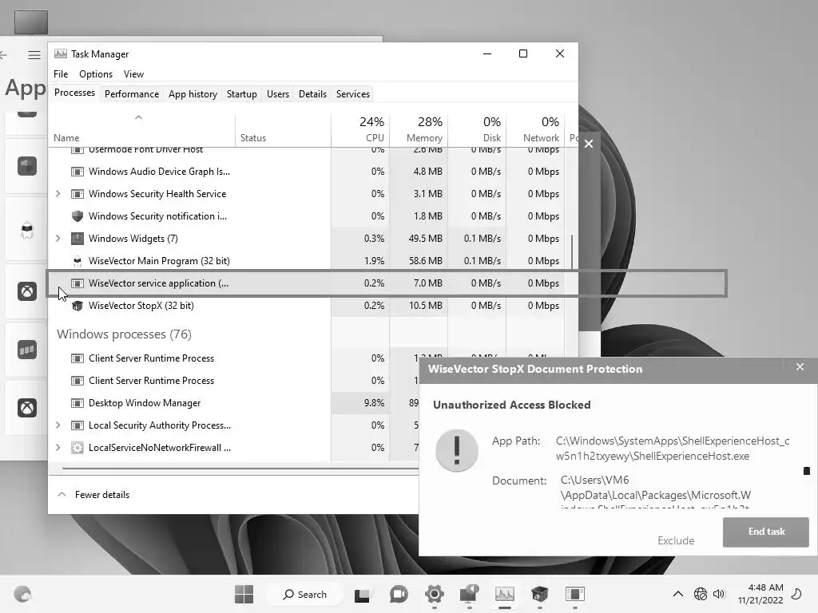
Task: Expand LocalServiceNoNetworkFirewall row
Action: (58, 448)
